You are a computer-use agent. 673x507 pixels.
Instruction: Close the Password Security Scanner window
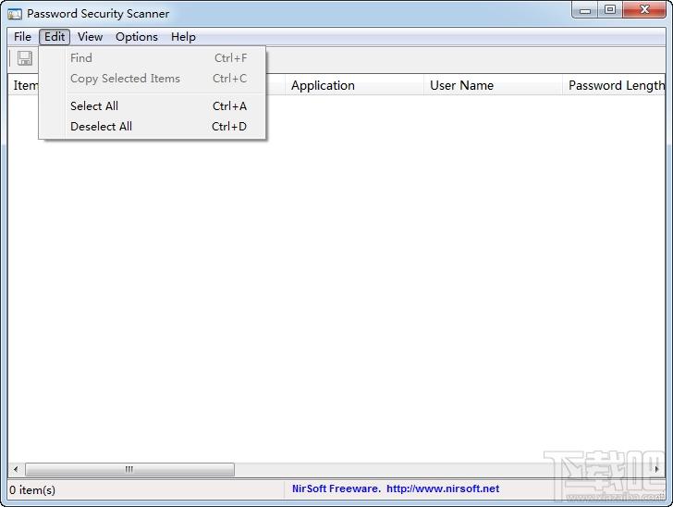pyautogui.click(x=644, y=10)
